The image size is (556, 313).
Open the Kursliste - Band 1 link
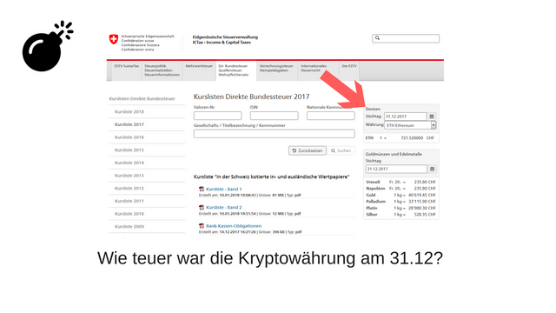pyautogui.click(x=224, y=190)
